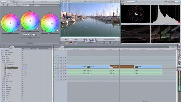The height and width of the screenshot is (102, 181).
Task: Play the Canvas sequence
Action: pyautogui.click(x=90, y=40)
